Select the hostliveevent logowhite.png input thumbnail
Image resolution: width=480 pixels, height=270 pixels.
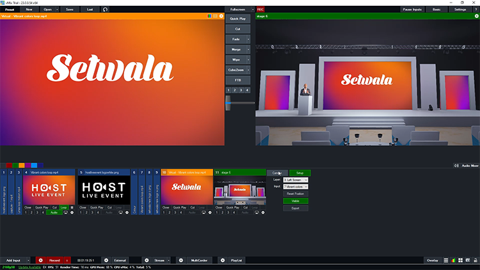pyautogui.click(x=104, y=190)
